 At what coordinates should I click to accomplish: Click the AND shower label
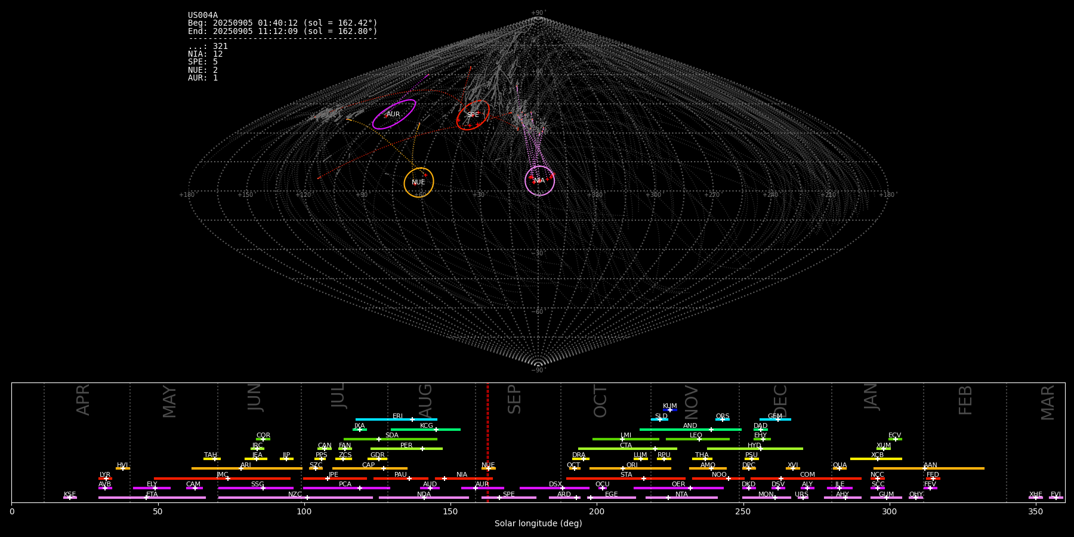click(690, 426)
